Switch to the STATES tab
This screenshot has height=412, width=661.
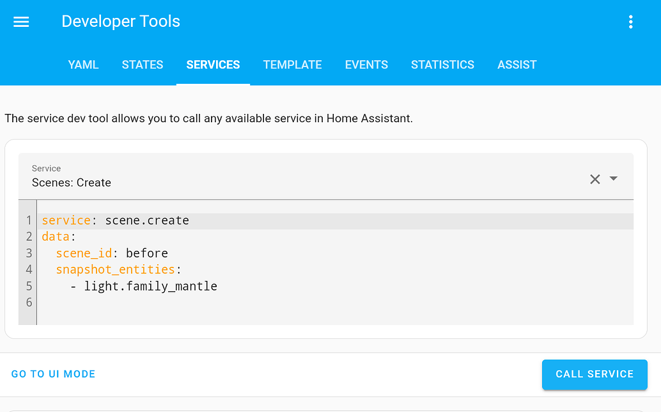pos(143,65)
